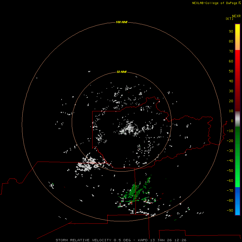Click the 0 value on velocity scale
Screen dimensions: 242x242
pos(232,121)
